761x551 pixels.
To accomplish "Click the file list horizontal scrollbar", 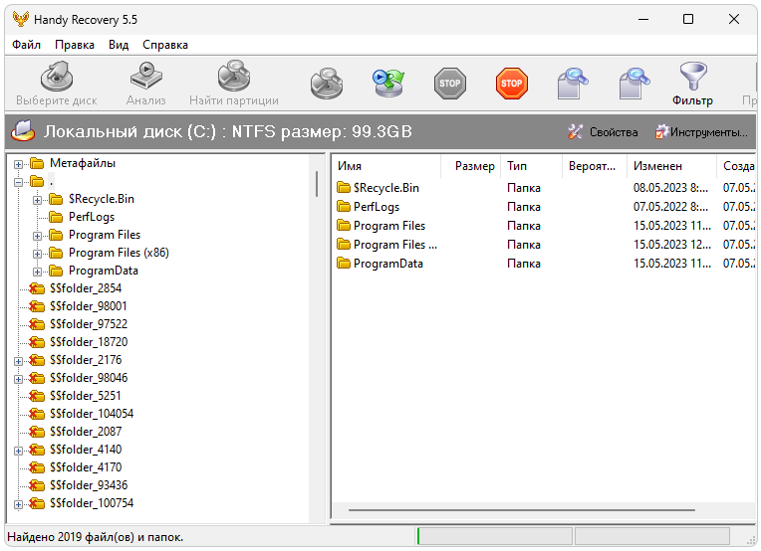I will click(x=522, y=510).
